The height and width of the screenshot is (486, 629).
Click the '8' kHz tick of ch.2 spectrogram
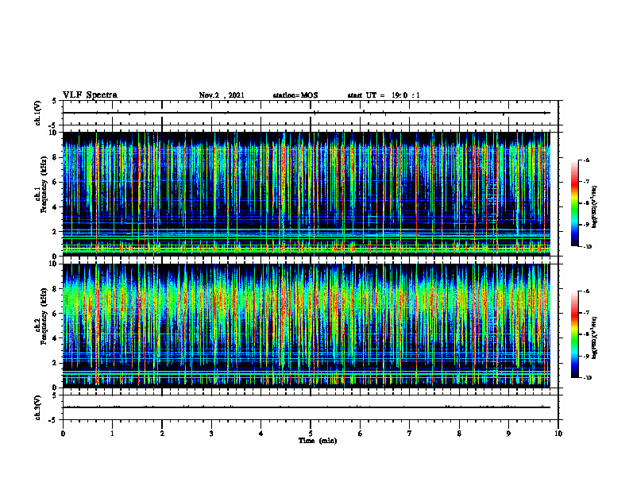[x=56, y=289]
